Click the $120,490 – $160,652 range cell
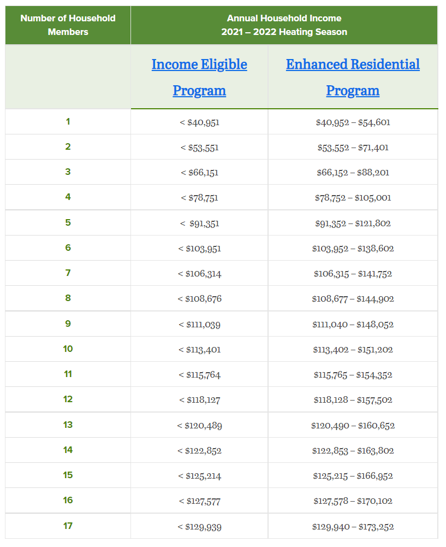This screenshot has width=446, height=547. (x=353, y=425)
